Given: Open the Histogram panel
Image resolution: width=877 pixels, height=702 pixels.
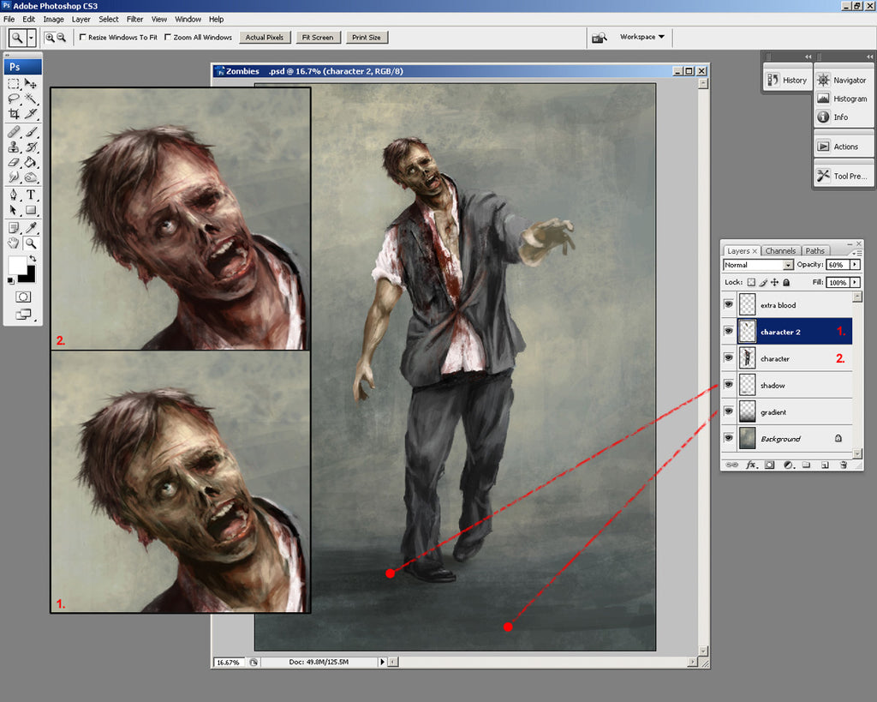Looking at the screenshot, I should pos(843,99).
